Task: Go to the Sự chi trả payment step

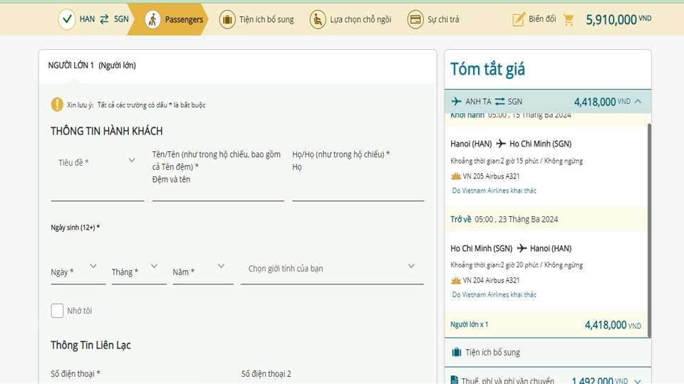Action: point(433,20)
